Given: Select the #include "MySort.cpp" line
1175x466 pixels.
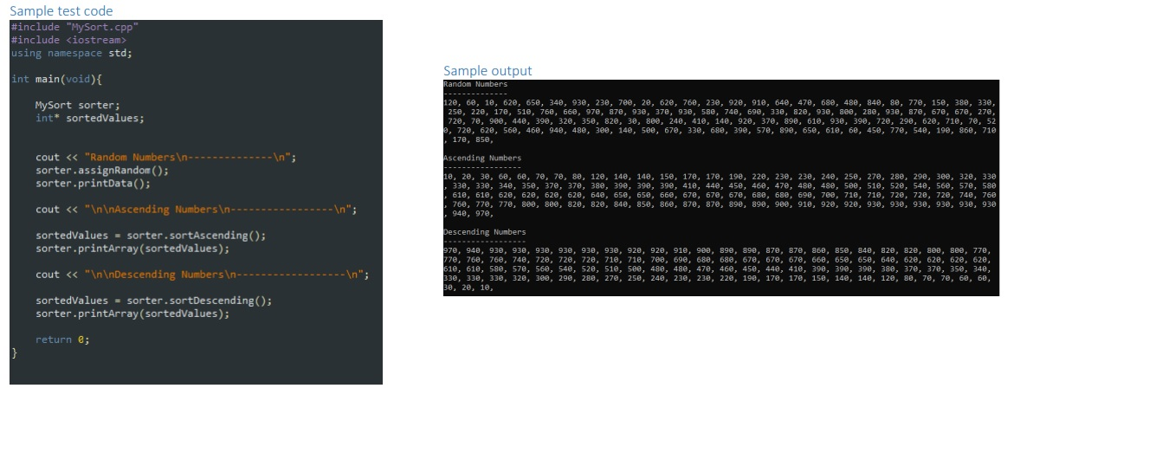Looking at the screenshot, I should pos(74,27).
